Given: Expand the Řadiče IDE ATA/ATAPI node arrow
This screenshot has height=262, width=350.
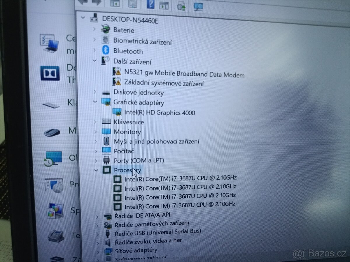Looking at the screenshot, I should pos(97,217).
